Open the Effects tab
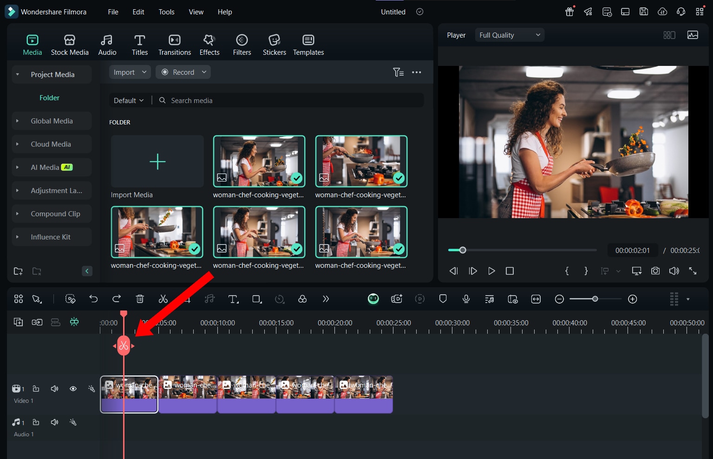The width and height of the screenshot is (713, 459). click(209, 45)
